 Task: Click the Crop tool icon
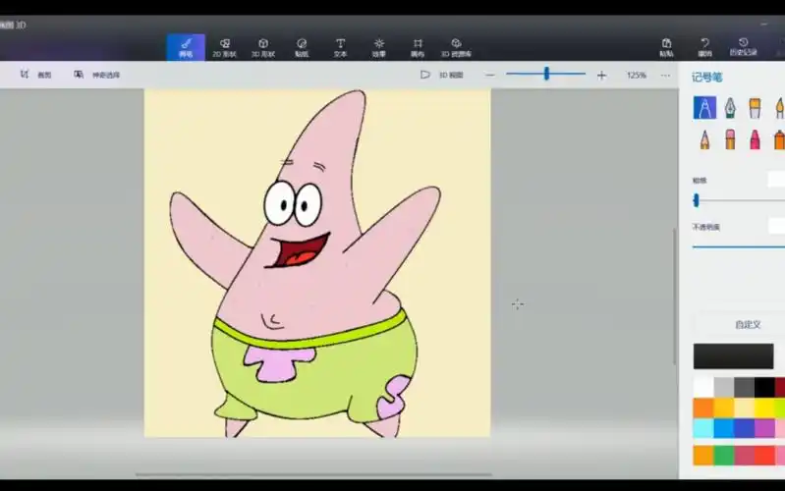click(24, 75)
